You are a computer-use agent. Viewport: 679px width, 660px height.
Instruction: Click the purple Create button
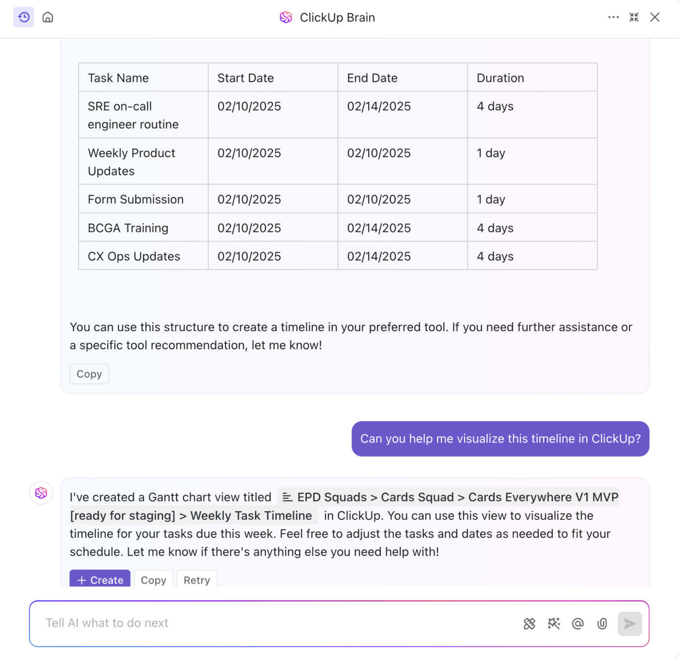[x=100, y=579]
